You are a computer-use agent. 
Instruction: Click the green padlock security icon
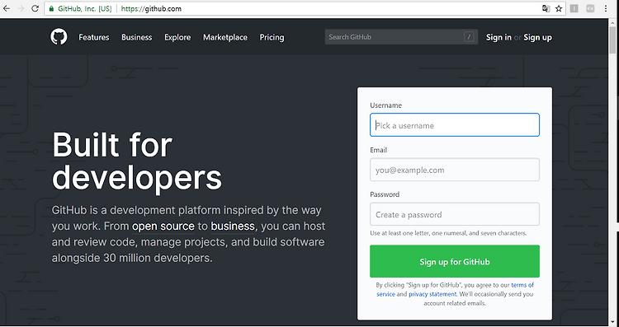(51, 8)
